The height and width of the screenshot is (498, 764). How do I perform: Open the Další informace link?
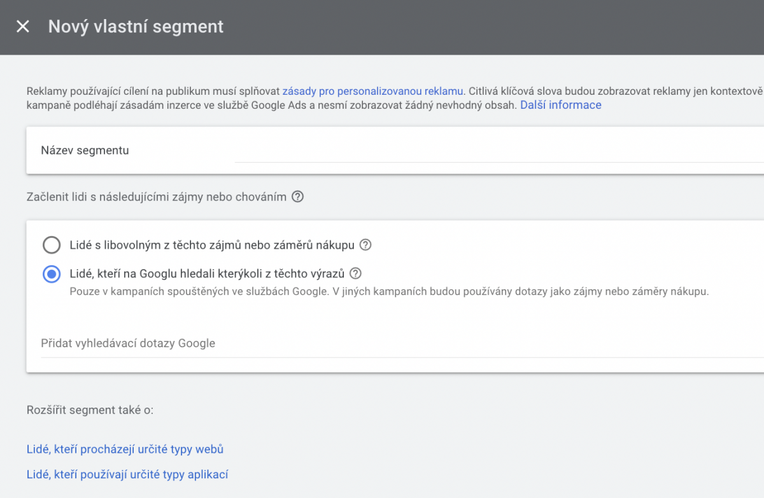[x=560, y=105]
